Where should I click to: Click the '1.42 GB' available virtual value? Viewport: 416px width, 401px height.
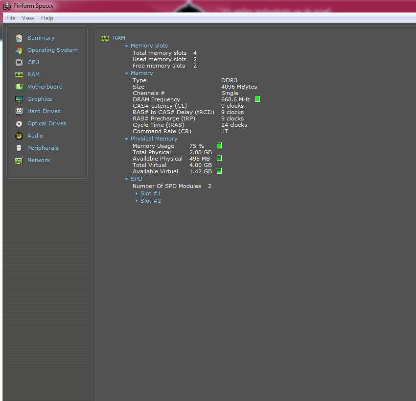[201, 171]
